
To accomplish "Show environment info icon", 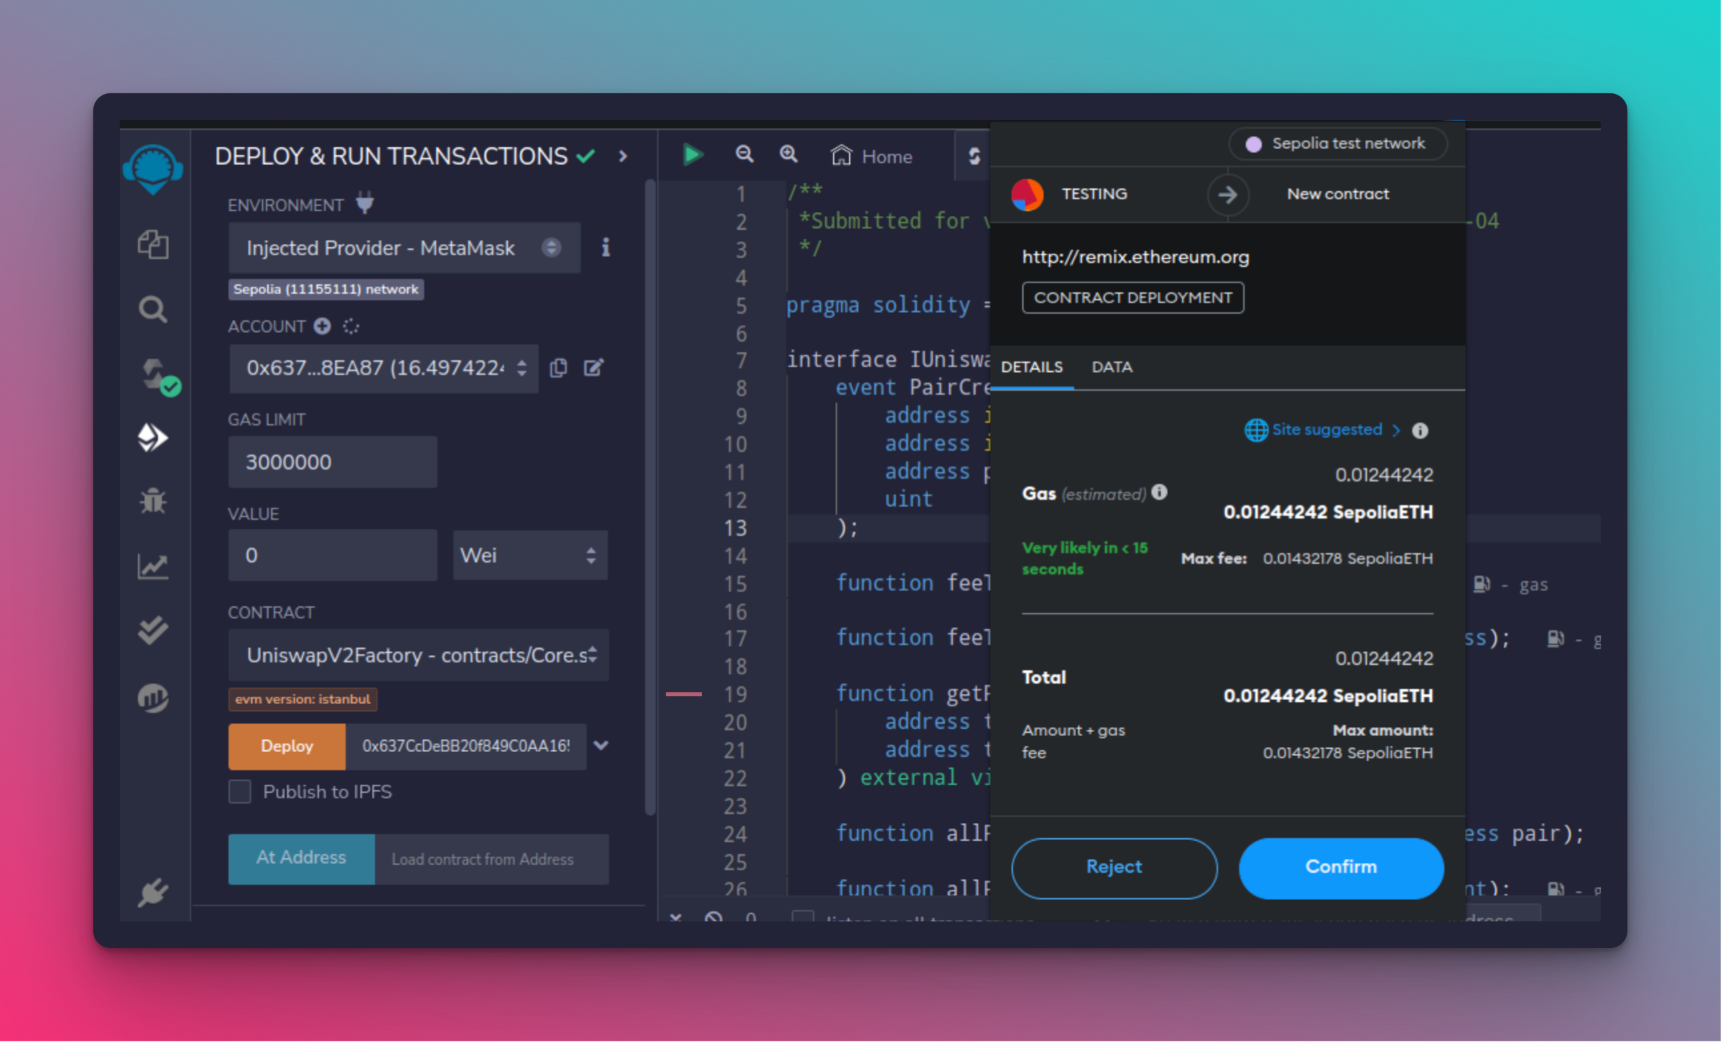I will [x=606, y=247].
